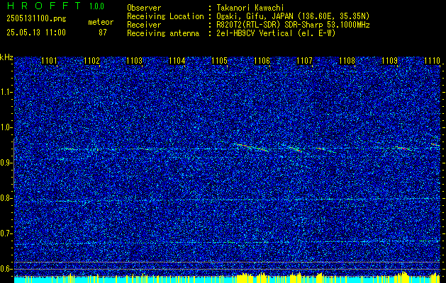Click the red meteor echo near 1106
Image resolution: width=446 pixels, height=283 pixels.
click(x=252, y=147)
